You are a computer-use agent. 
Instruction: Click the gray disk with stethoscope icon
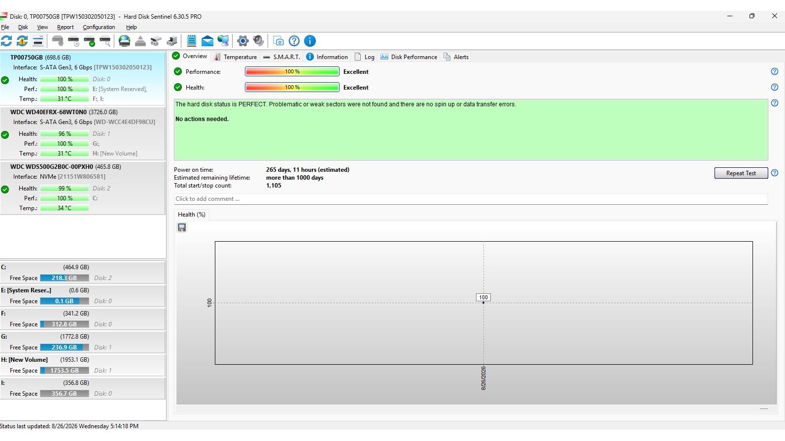58,41
